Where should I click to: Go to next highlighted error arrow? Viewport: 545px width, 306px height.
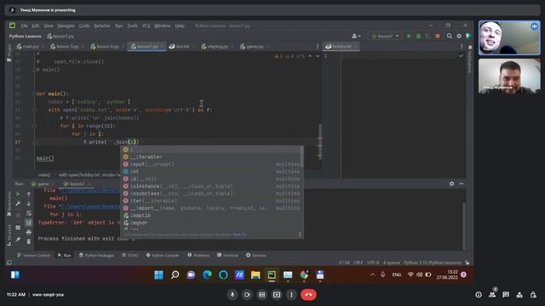(x=318, y=56)
